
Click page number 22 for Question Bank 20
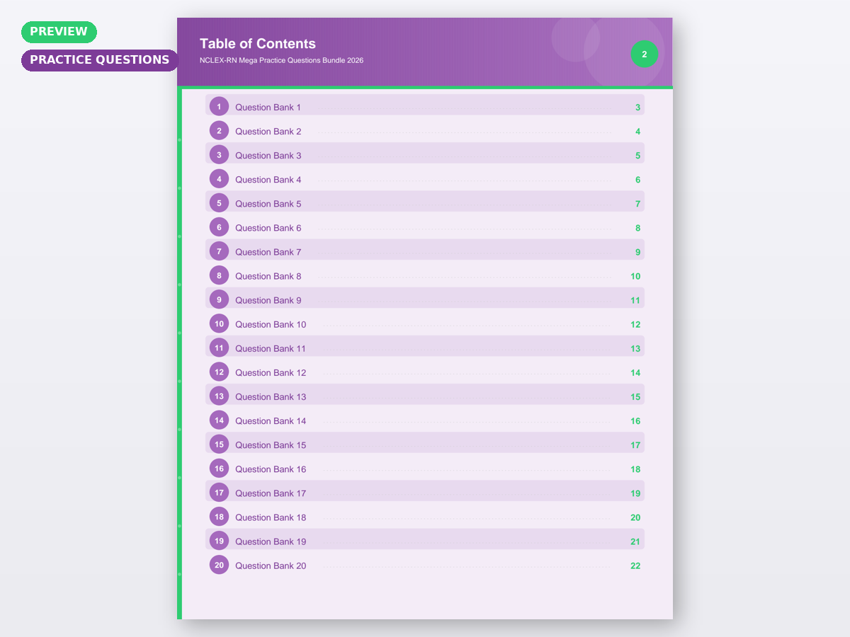(x=635, y=566)
